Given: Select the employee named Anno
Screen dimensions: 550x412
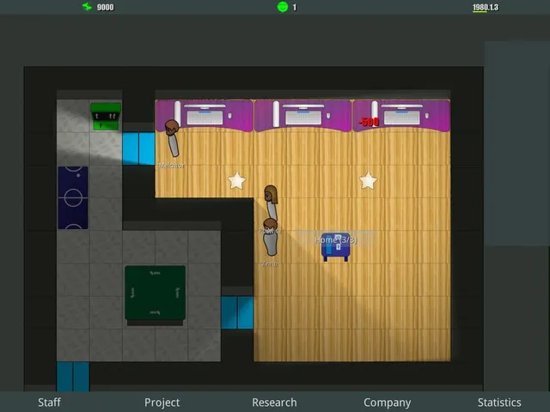Looking at the screenshot, I should tap(271, 237).
